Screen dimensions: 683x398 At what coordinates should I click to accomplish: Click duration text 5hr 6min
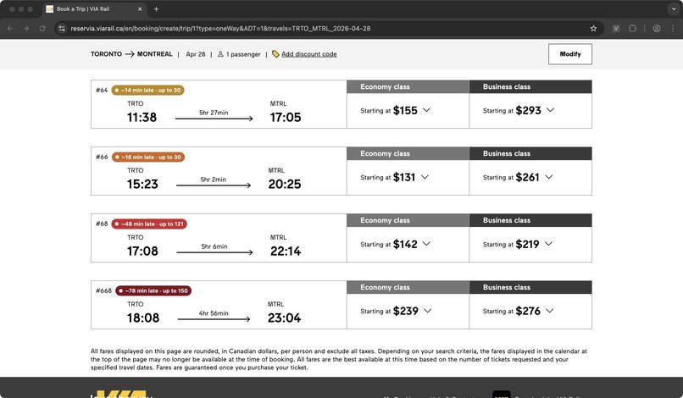click(214, 246)
